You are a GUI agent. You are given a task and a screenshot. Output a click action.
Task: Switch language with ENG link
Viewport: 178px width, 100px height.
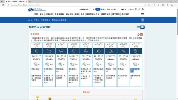click(x=122, y=9)
